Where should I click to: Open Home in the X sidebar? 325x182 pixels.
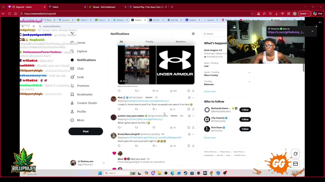(x=78, y=43)
